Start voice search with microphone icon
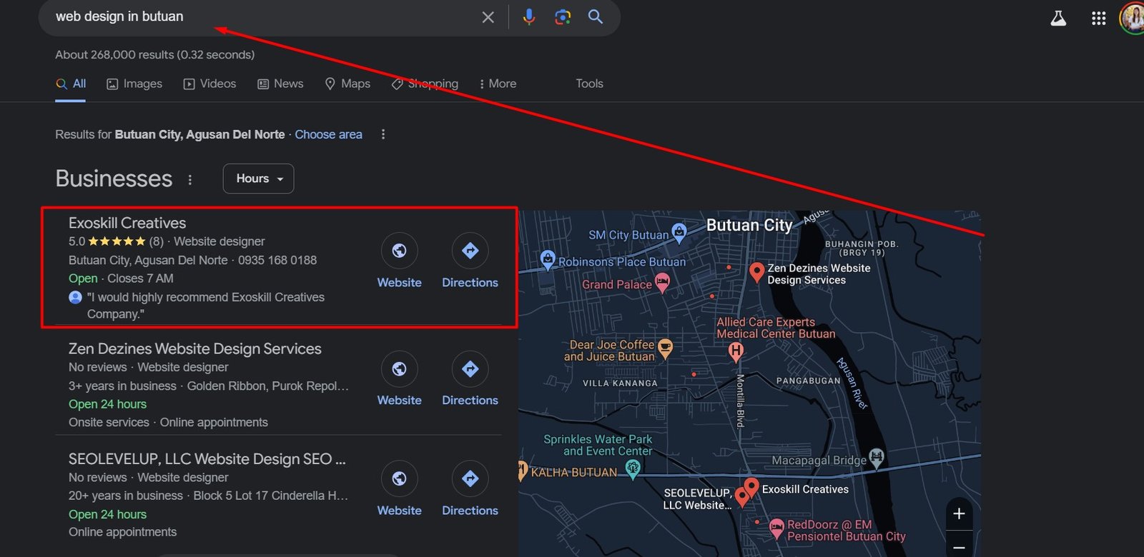This screenshot has height=557, width=1144. pos(528,17)
